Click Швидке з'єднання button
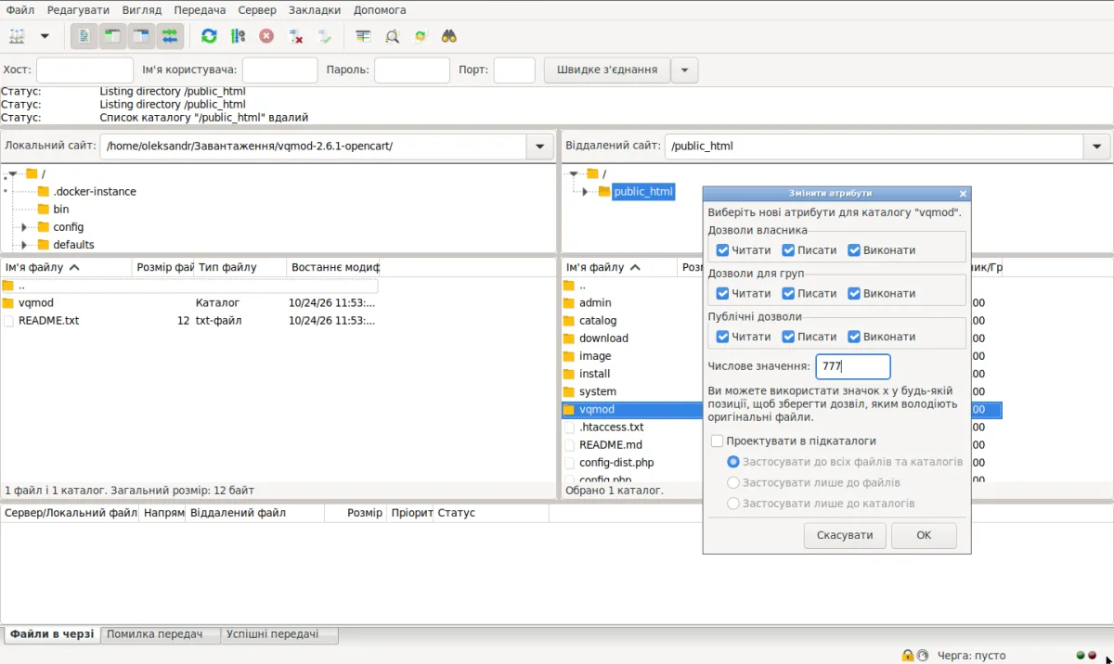The height and width of the screenshot is (664, 1114). click(607, 70)
